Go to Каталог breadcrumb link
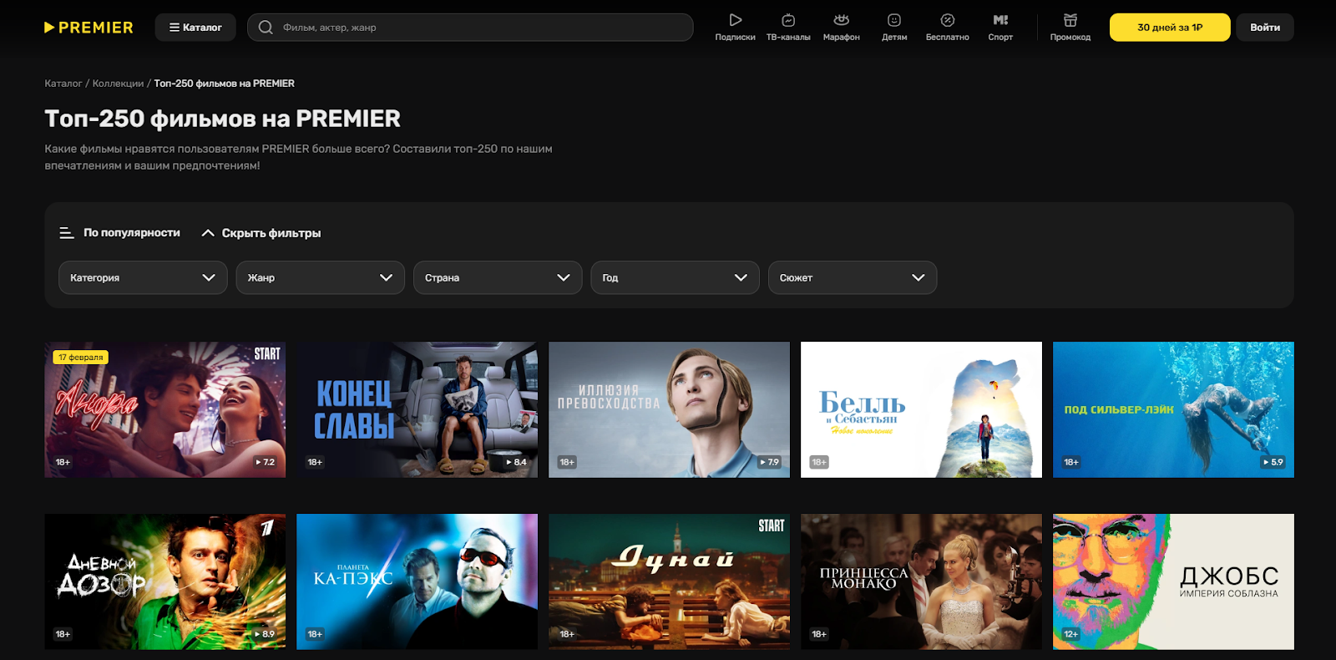Viewport: 1336px width, 660px height. [63, 84]
